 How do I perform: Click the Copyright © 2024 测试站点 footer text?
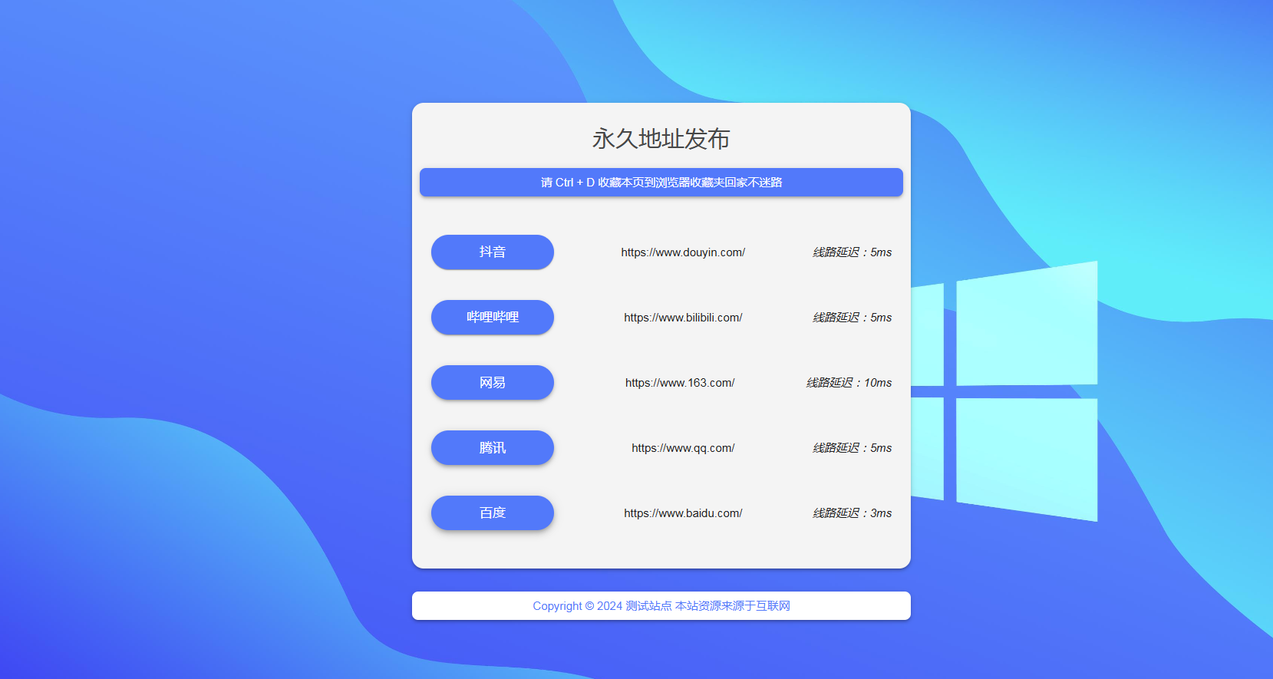[x=661, y=606]
